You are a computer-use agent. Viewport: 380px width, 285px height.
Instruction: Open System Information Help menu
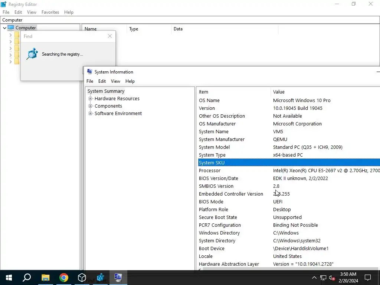click(130, 81)
